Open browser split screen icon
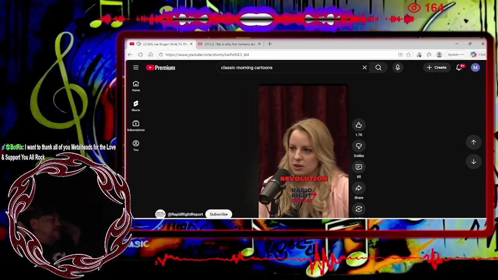The height and width of the screenshot is (280, 498). pyautogui.click(x=400, y=54)
